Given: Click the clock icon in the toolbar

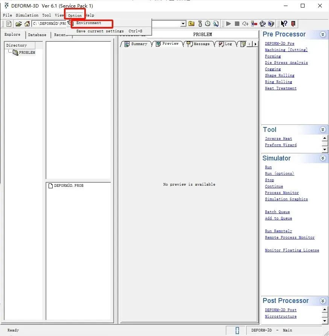Looking at the screenshot, I should (207, 24).
